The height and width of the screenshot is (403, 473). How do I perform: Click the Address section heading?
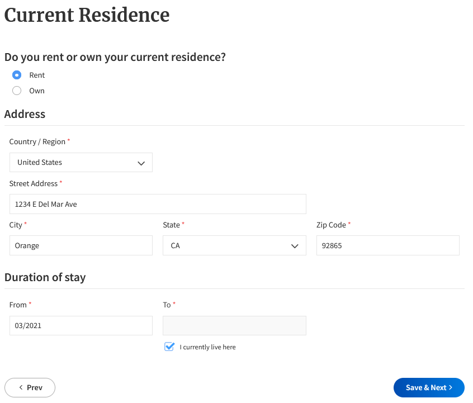(25, 114)
